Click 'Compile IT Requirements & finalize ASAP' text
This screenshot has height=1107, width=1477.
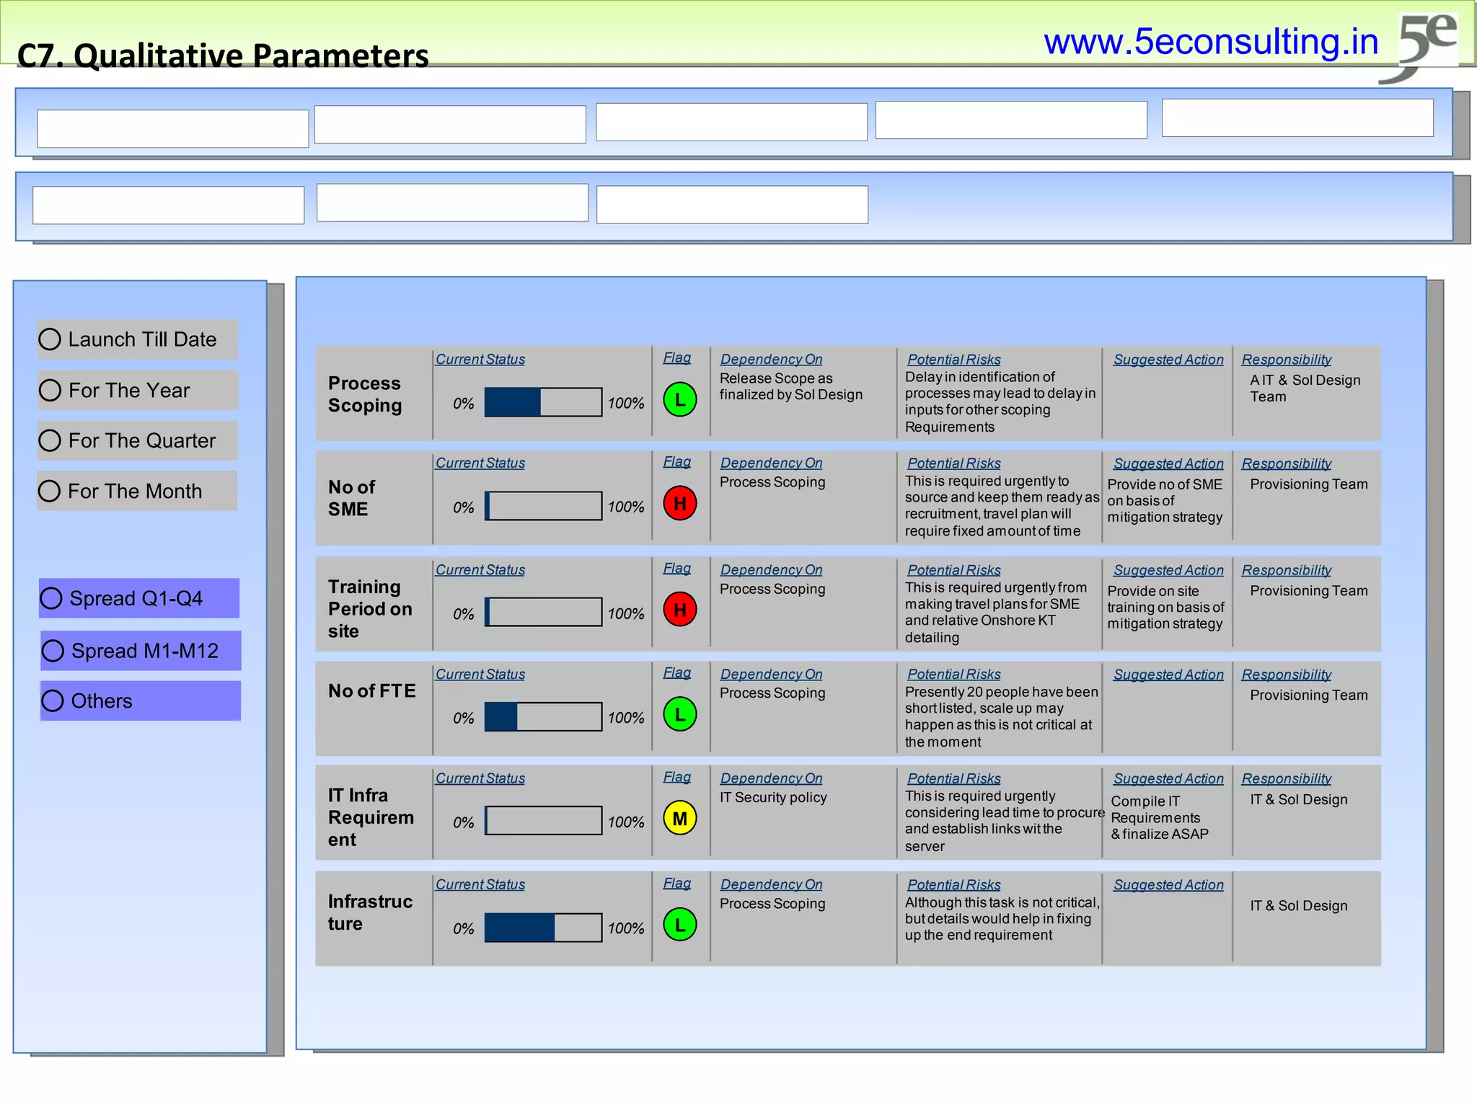(x=1160, y=818)
